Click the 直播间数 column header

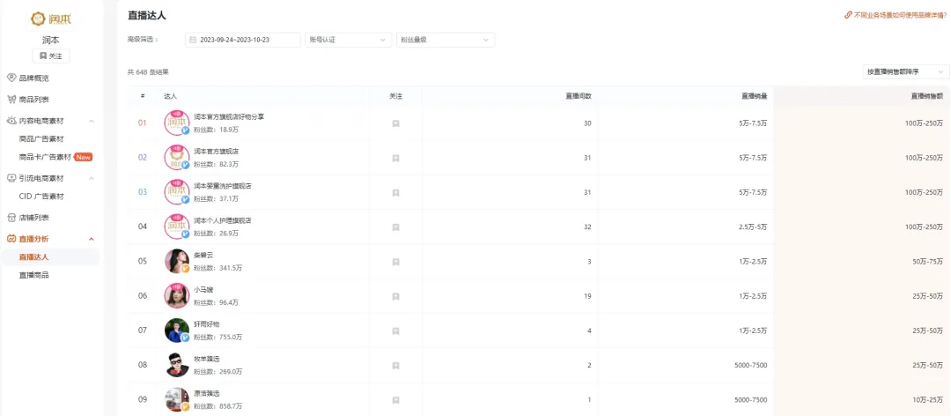coord(579,96)
